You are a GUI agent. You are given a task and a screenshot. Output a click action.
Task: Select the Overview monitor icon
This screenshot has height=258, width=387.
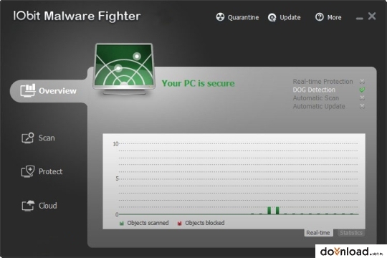(x=28, y=90)
